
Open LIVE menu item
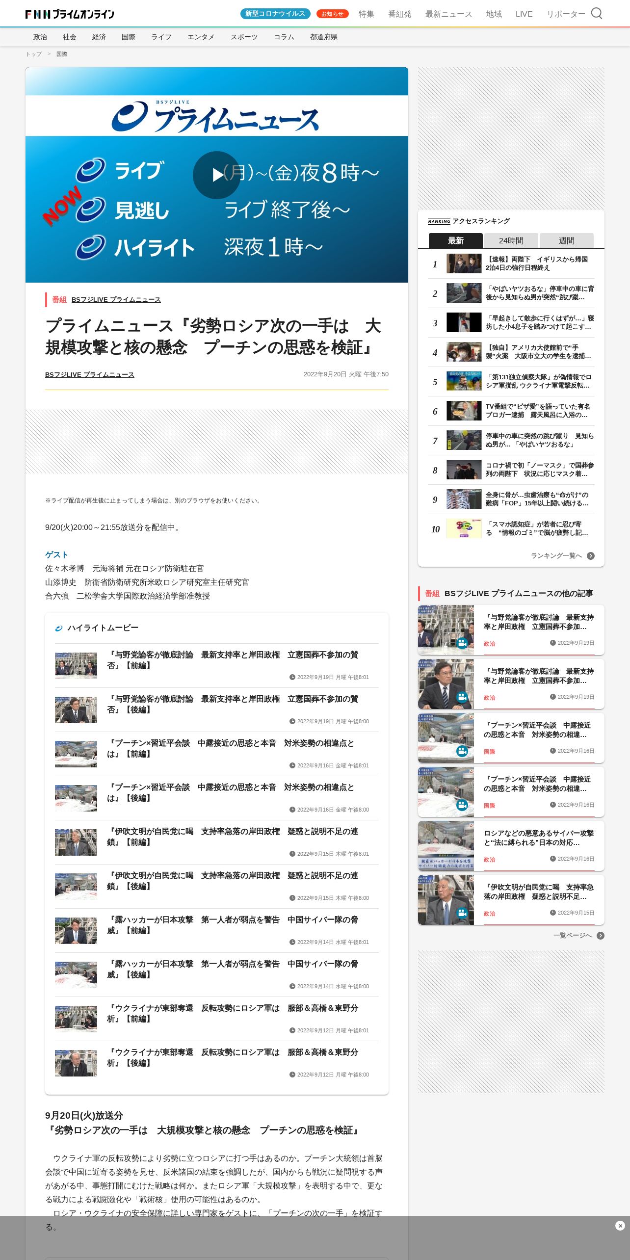click(x=524, y=14)
